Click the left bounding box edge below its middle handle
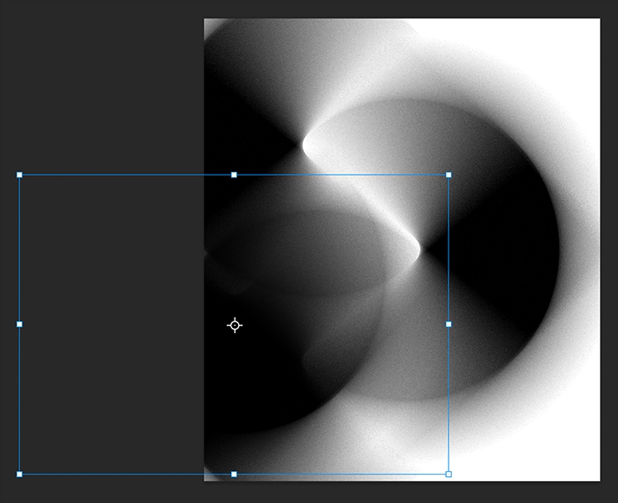The height and width of the screenshot is (503, 618). pos(19,401)
